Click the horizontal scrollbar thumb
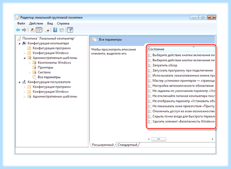Image resolution: width=231 pixels, height=169 pixels. 159,139
